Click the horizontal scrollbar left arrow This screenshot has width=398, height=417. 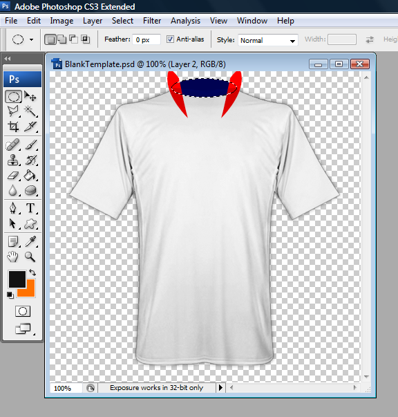coord(231,388)
